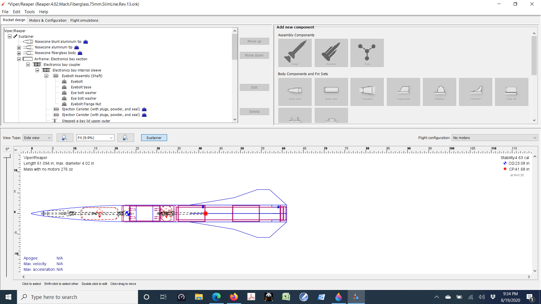Add a Pods assembly component
541x304 pixels.
[x=367, y=53]
